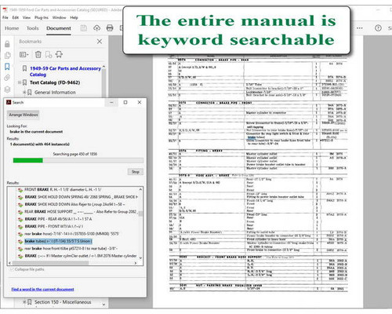Select BRAKE PIPE - FRONT result
The height and width of the screenshot is (314, 392).
click(x=54, y=226)
